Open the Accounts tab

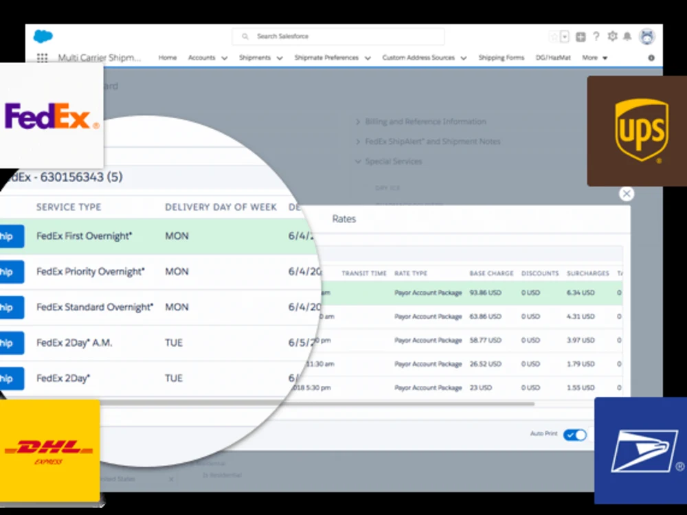pos(201,58)
